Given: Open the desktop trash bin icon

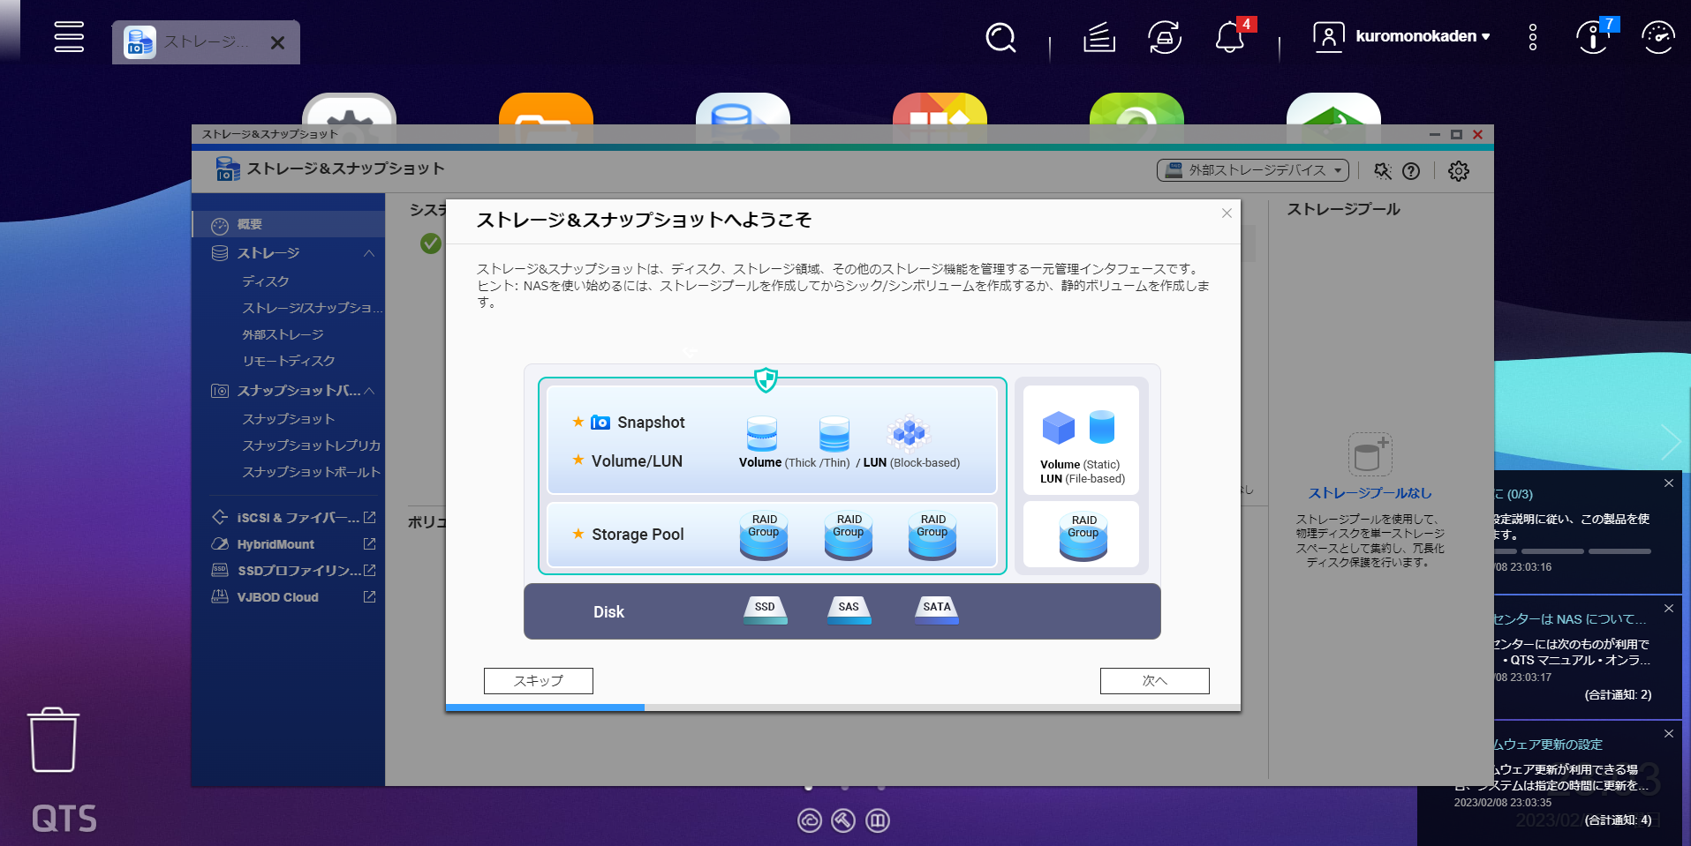Looking at the screenshot, I should coord(54,739).
